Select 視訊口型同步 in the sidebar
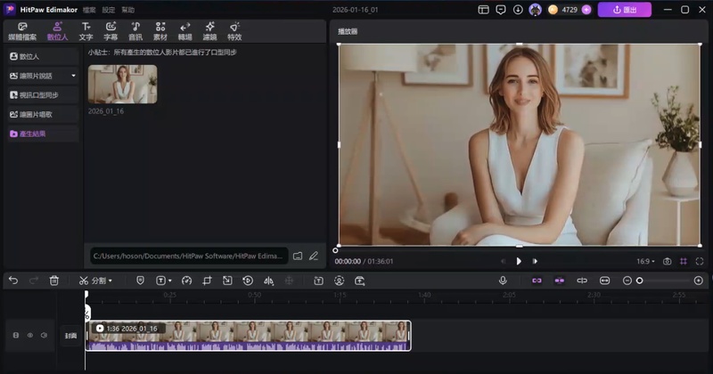Screen dimensions: 713x374 click(39, 95)
